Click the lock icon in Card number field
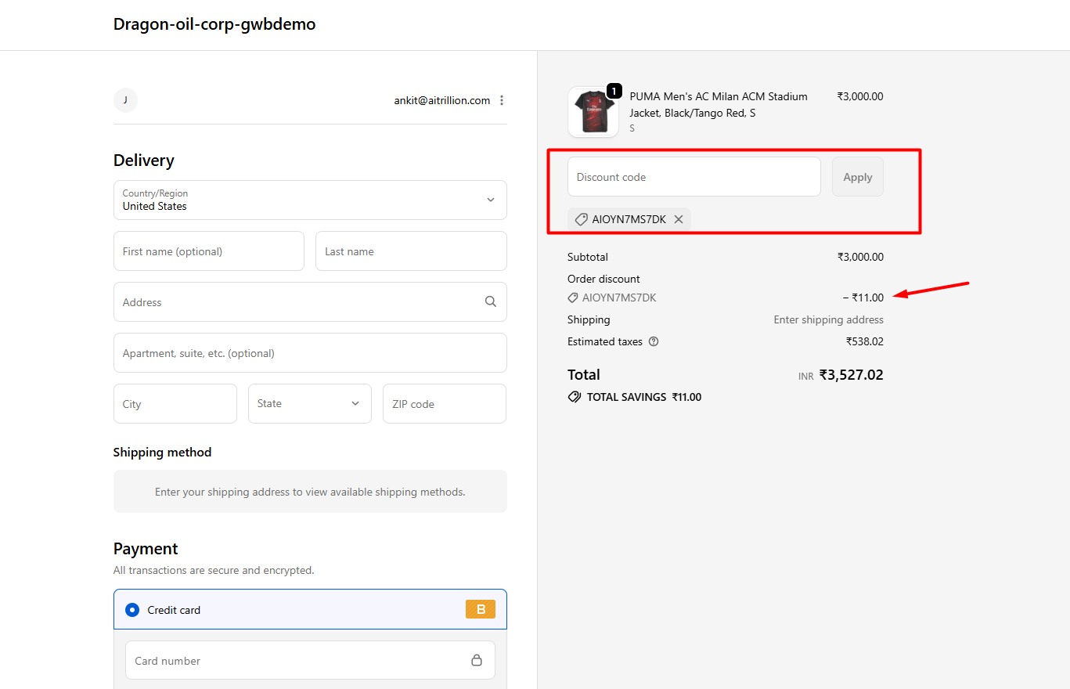Viewport: 1070px width, 689px height. click(477, 660)
